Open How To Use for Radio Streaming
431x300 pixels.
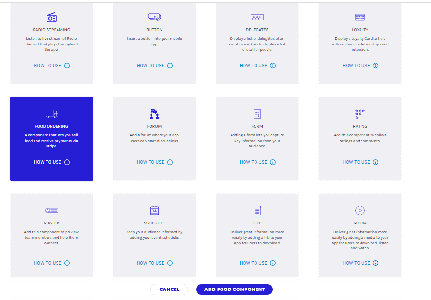47,66
